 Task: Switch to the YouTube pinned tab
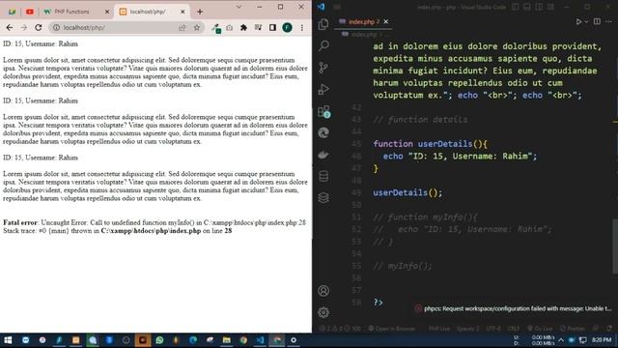30,12
